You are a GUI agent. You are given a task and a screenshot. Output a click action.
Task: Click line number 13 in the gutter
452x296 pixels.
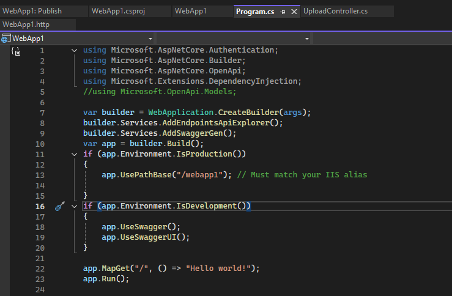click(40, 176)
